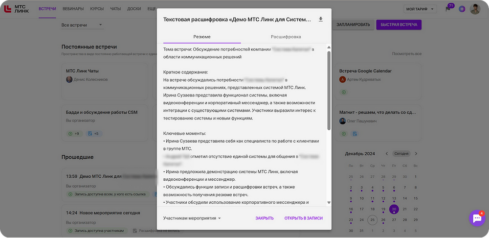Open 'Запись доступна участникам' chip
Screen dimensions: 489x238
(97, 231)
